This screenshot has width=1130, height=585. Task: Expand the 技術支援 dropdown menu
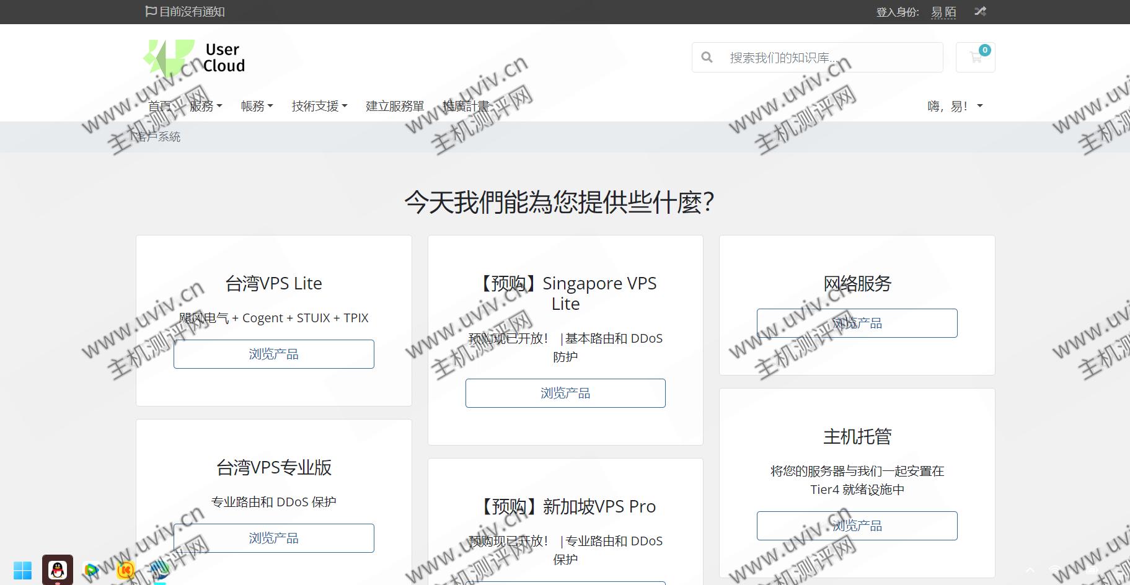(x=319, y=106)
